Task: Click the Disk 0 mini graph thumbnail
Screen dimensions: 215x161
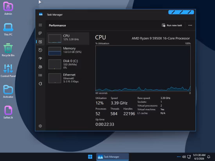Action: (55, 64)
